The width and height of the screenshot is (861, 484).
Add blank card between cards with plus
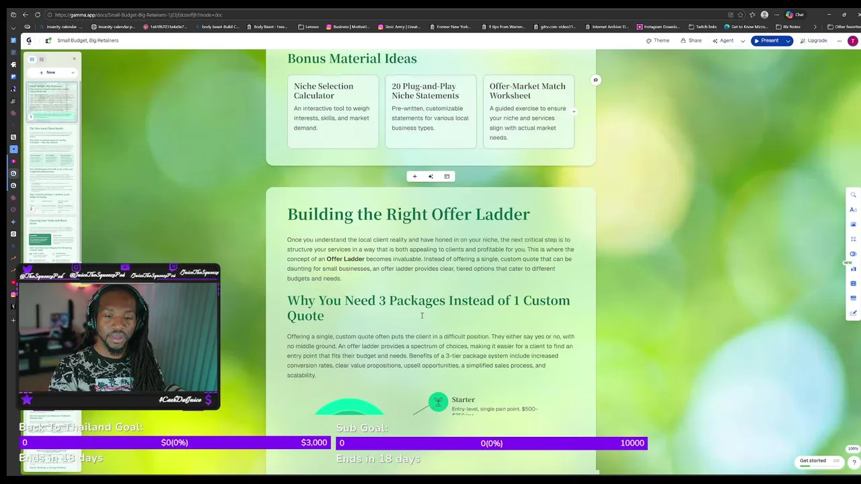pyautogui.click(x=414, y=176)
